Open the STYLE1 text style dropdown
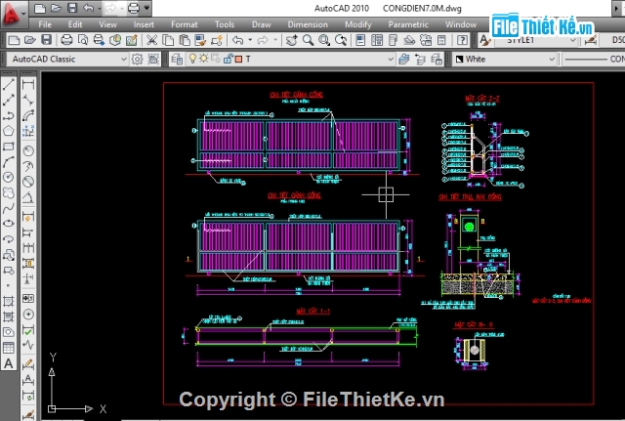The width and height of the screenshot is (625, 421). pos(573,40)
